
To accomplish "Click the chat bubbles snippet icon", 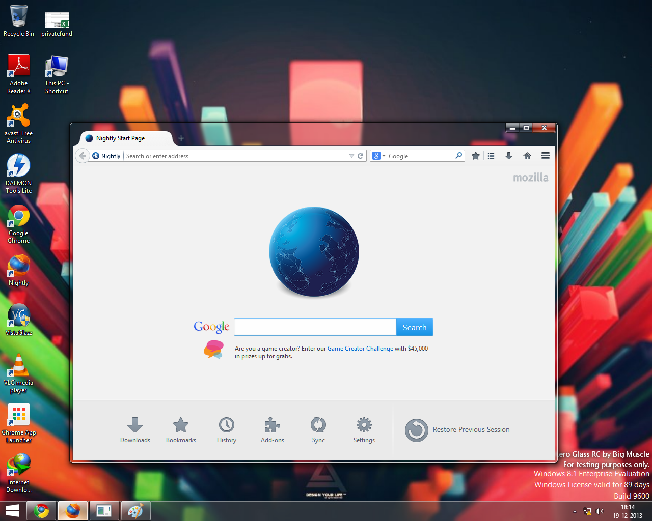I will (x=214, y=350).
